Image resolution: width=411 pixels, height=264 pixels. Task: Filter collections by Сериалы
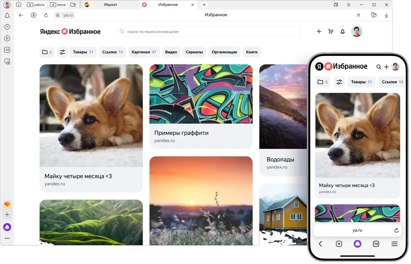click(x=194, y=52)
